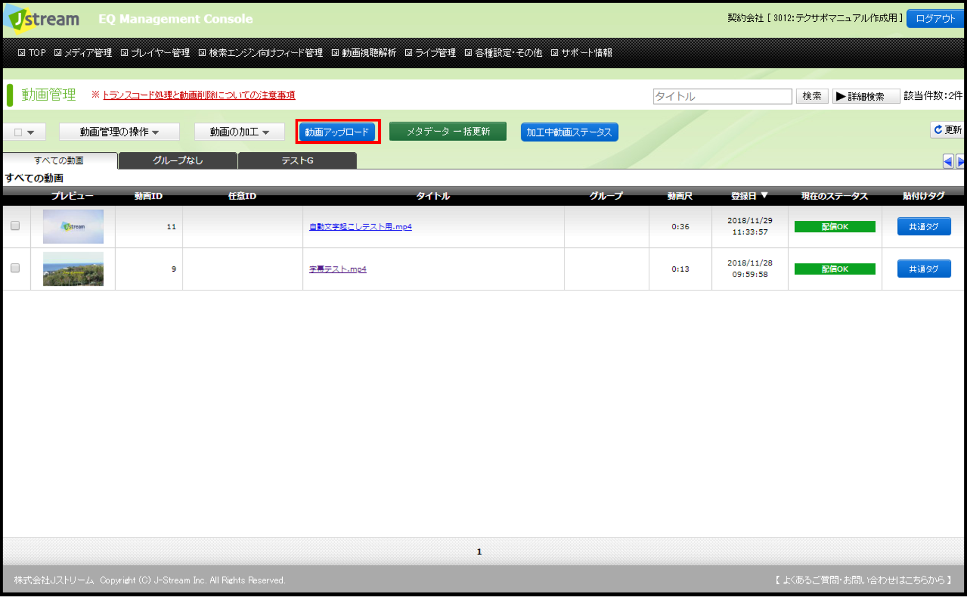Click the 動画アップロード button
This screenshot has width=967, height=597.
tap(337, 132)
